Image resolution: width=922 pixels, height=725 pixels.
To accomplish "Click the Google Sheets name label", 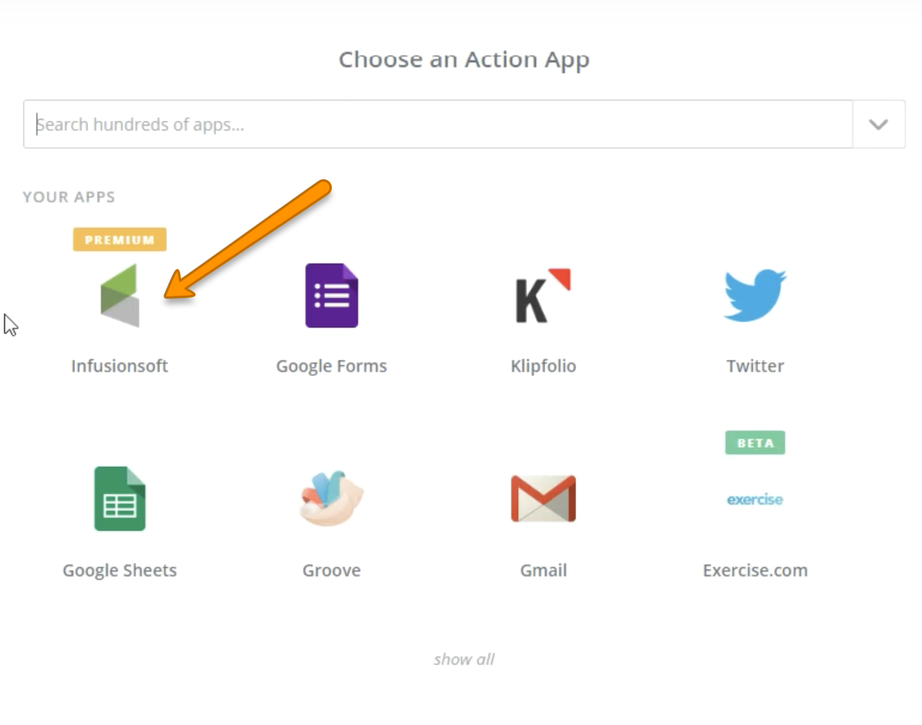I will [120, 570].
